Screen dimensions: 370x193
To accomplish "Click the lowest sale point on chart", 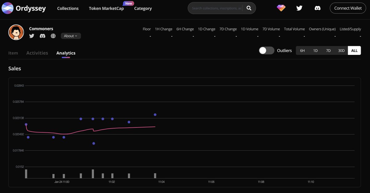I will (x=94, y=143).
